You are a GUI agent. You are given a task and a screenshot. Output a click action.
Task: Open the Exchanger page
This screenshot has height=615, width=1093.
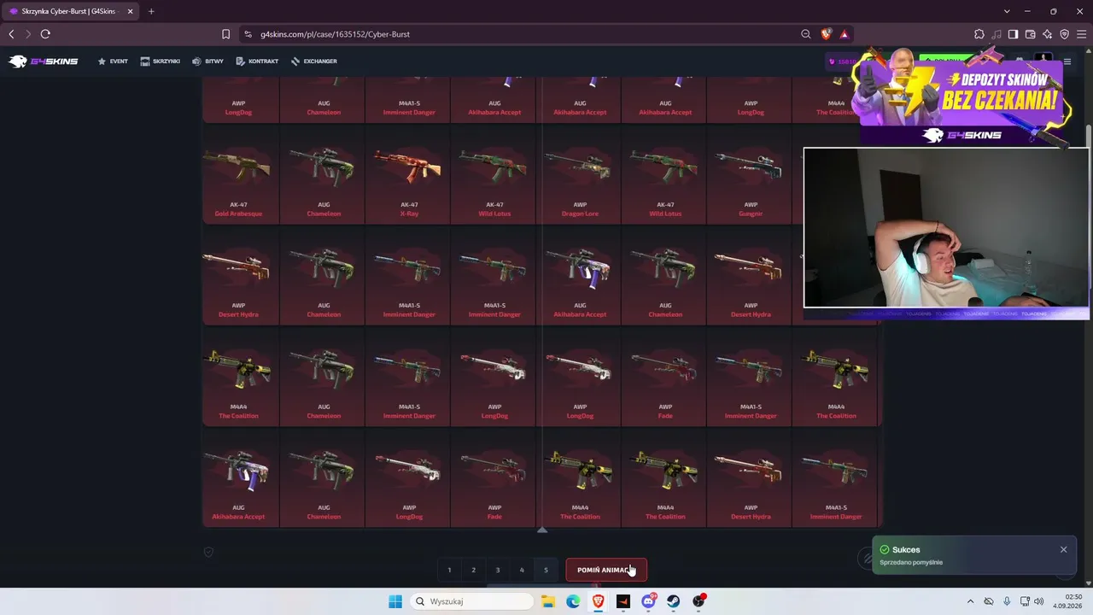tap(314, 61)
